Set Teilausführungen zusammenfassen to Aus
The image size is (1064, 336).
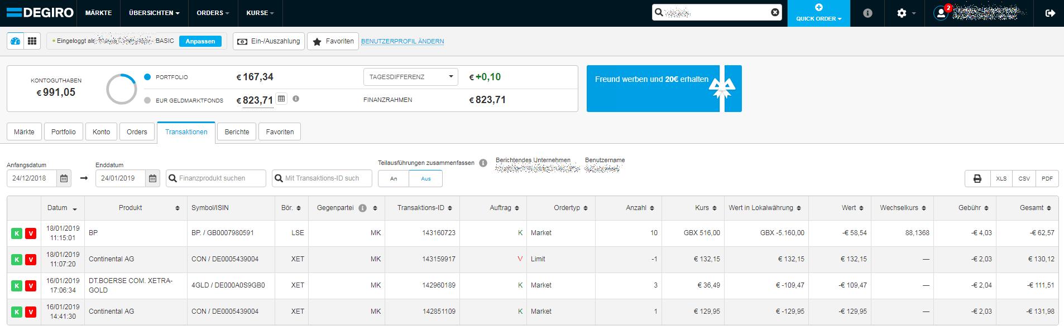click(426, 178)
